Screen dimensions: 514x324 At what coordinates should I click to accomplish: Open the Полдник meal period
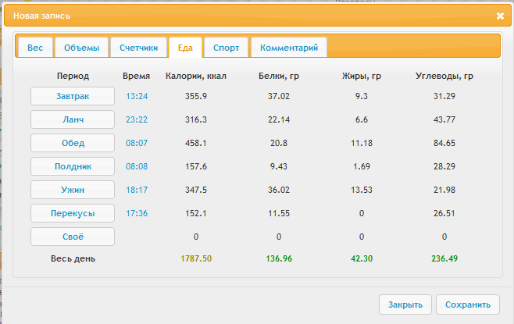point(73,166)
